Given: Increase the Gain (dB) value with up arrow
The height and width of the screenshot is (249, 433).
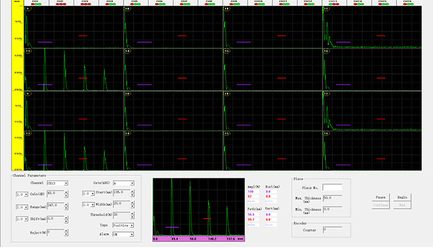Looking at the screenshot, I should pyautogui.click(x=66, y=192).
